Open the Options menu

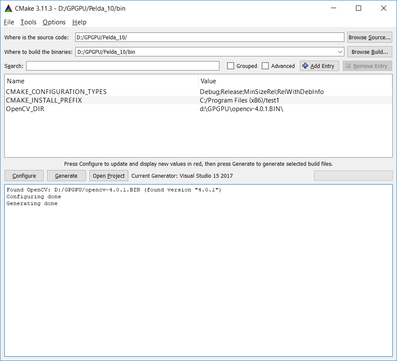tap(54, 22)
